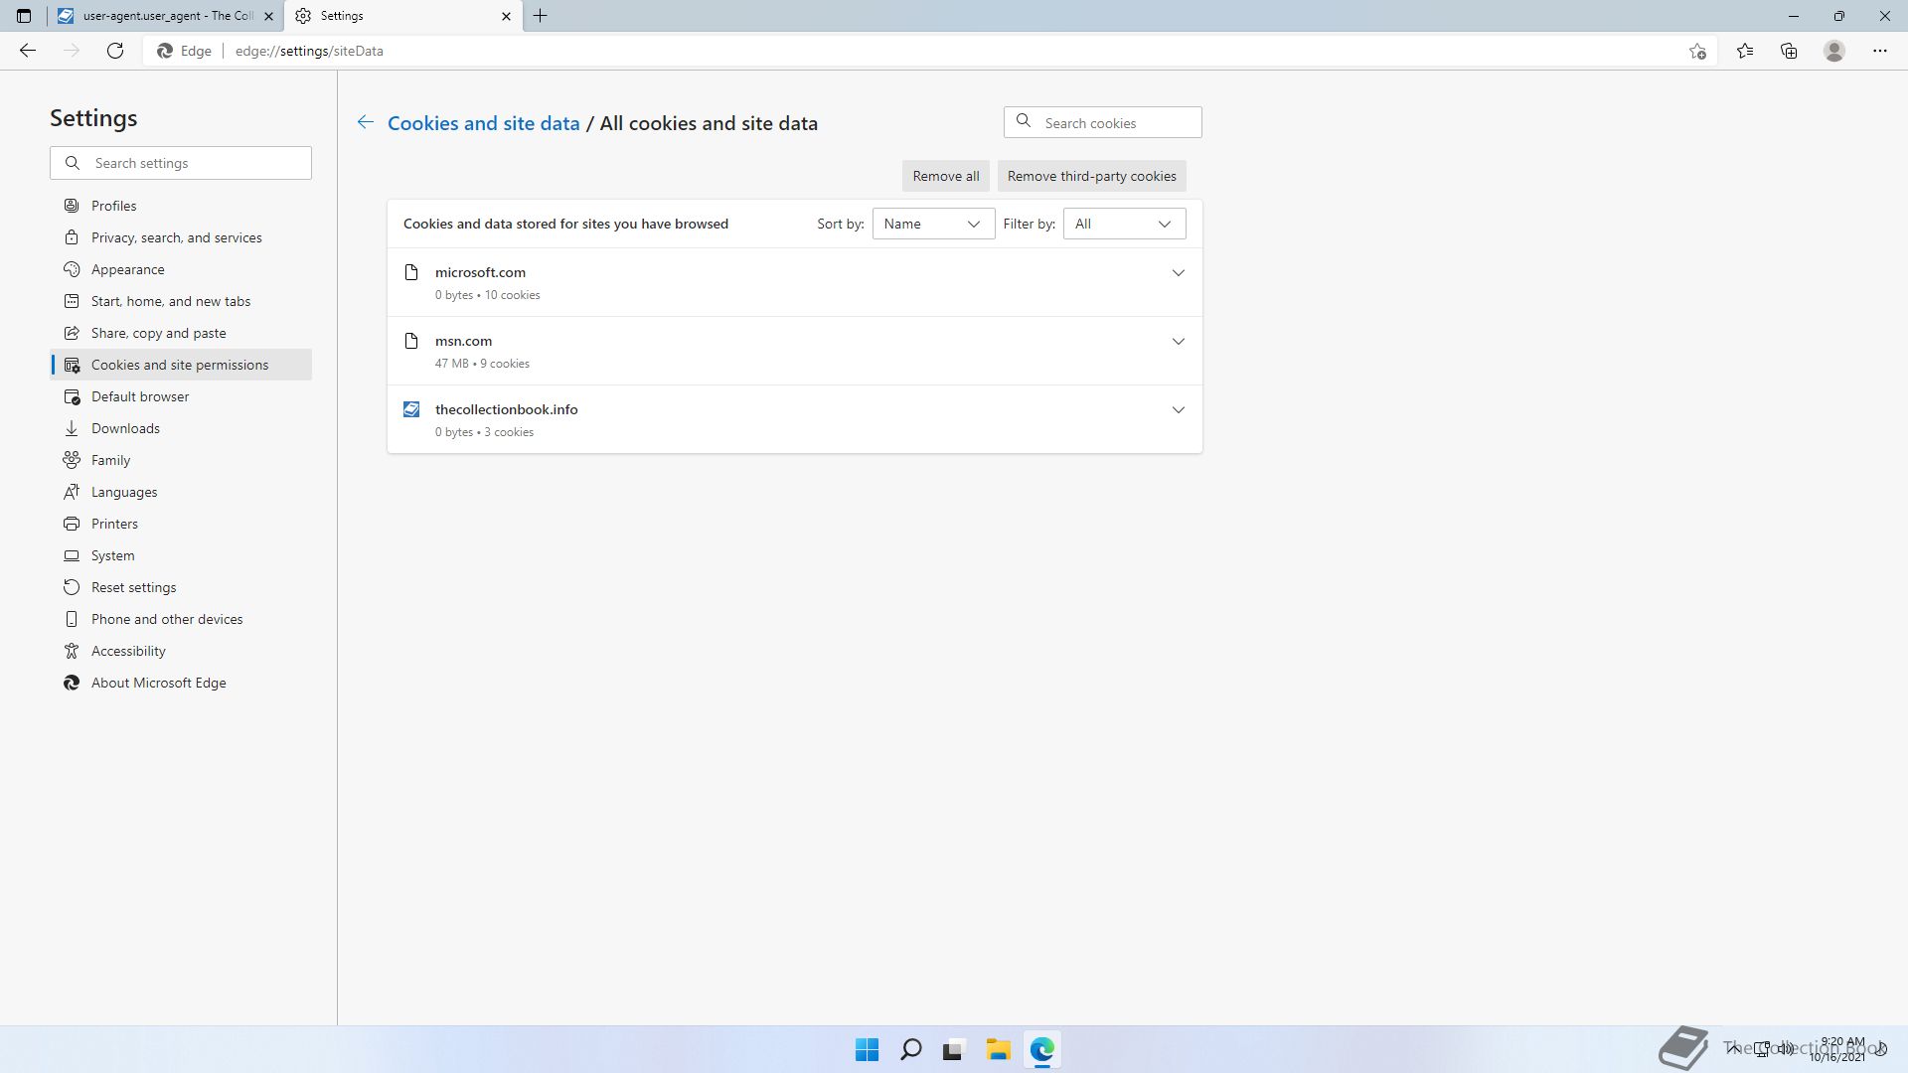
Task: Open Appearance settings section
Action: click(181, 269)
